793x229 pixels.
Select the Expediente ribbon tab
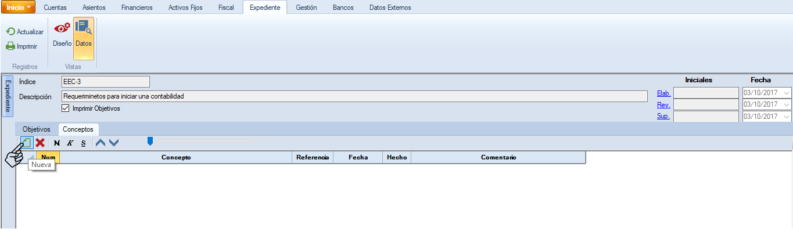pyautogui.click(x=265, y=8)
